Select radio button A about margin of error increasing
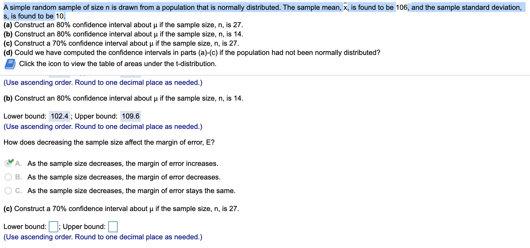Screen dimensions: 530x248 tap(8, 163)
